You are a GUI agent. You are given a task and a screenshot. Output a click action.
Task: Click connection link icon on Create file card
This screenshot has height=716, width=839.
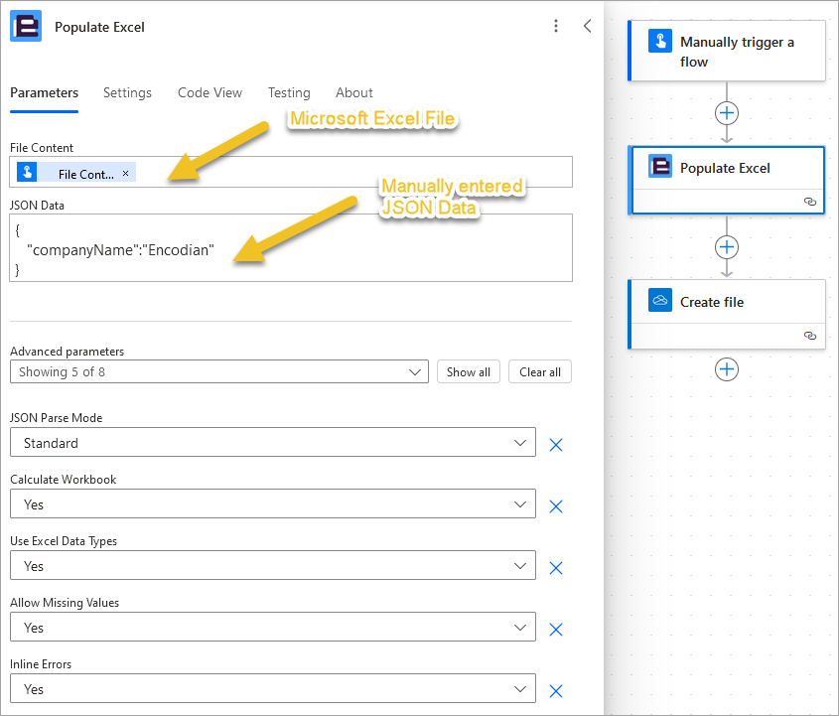pyautogui.click(x=809, y=336)
